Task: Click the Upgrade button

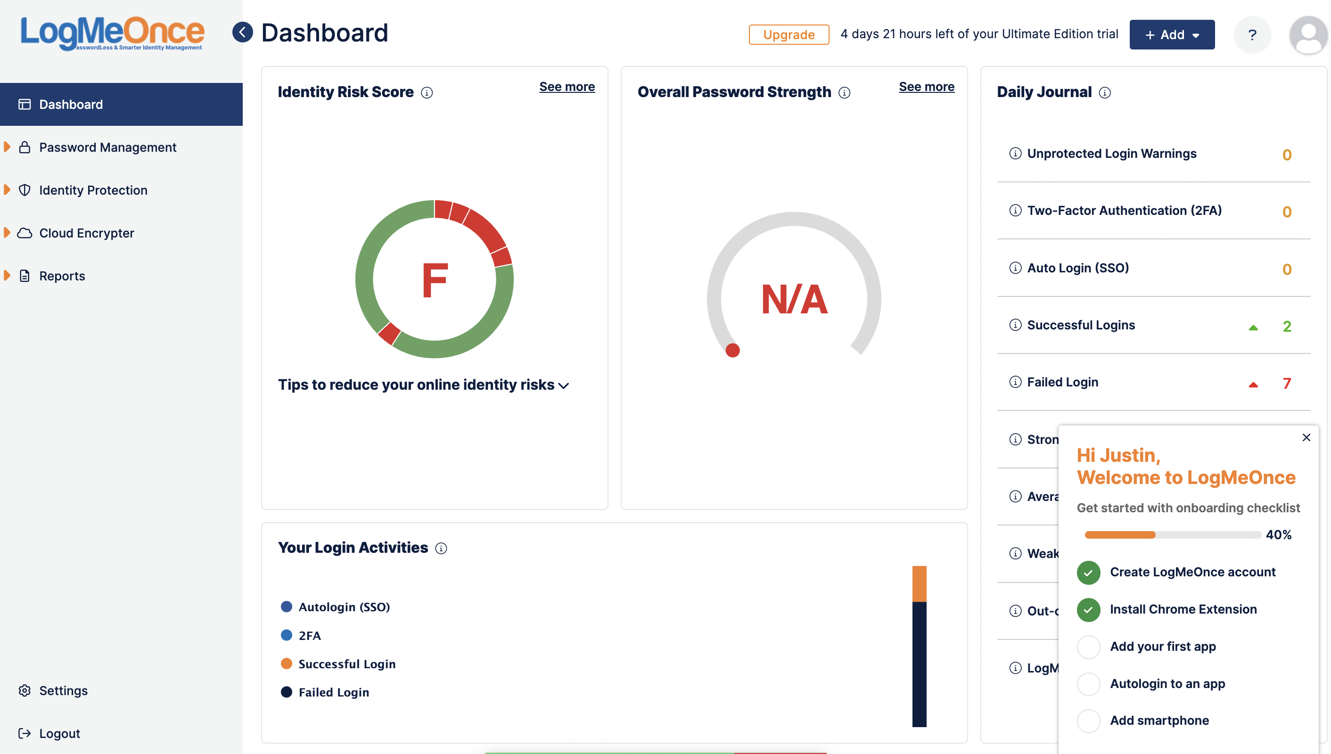Action: (x=788, y=35)
